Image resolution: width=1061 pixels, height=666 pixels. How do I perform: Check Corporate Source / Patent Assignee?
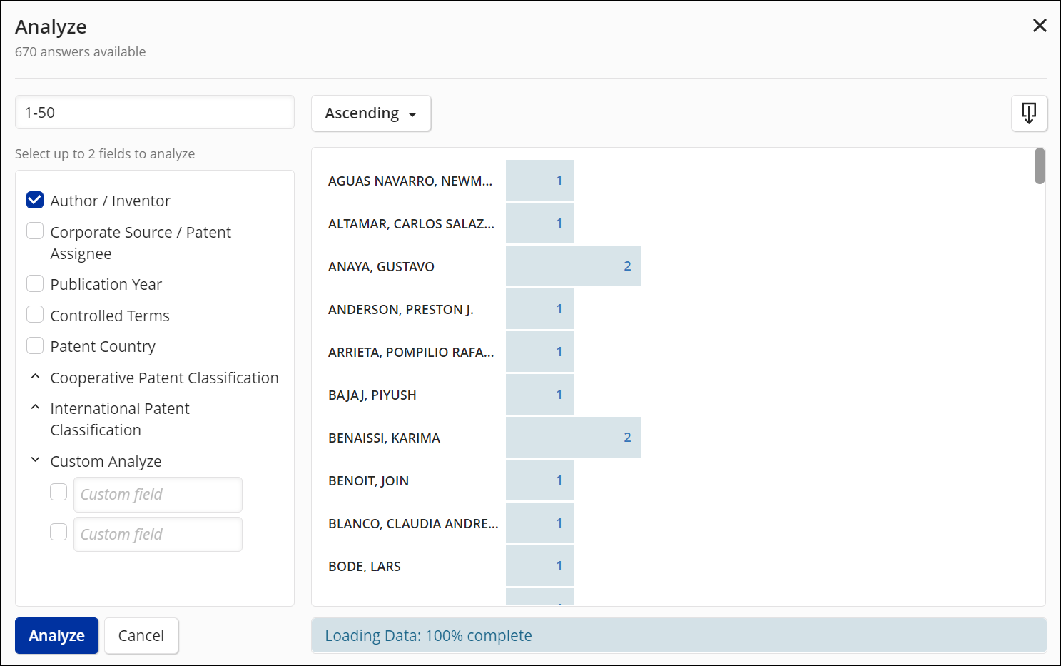(35, 231)
